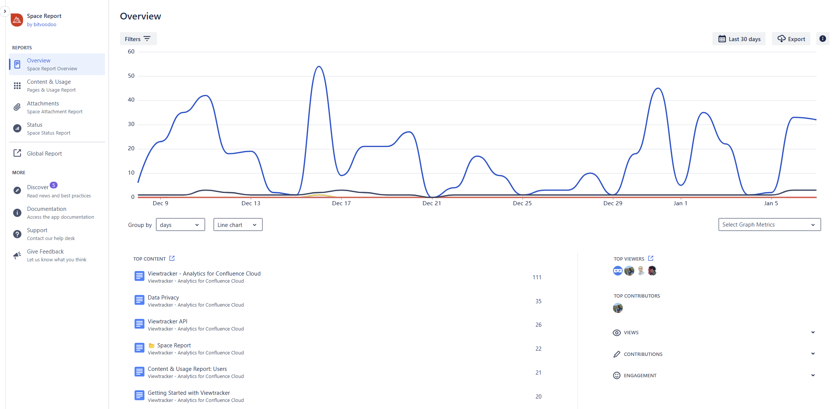Open the Select Graph Metrics dropdown
838x409 pixels.
coord(769,225)
